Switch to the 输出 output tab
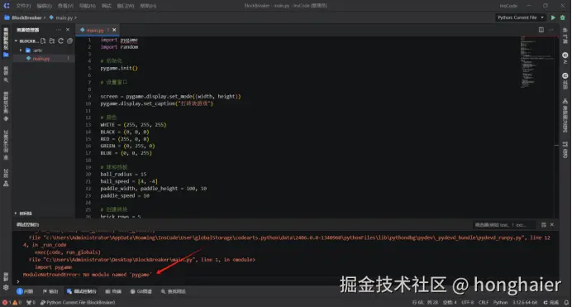The height and width of the screenshot is (307, 572). click(x=50, y=291)
